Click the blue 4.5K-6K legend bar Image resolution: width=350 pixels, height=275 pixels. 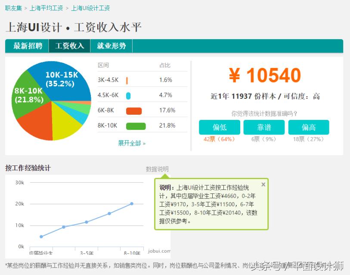pyautogui.click(x=128, y=95)
